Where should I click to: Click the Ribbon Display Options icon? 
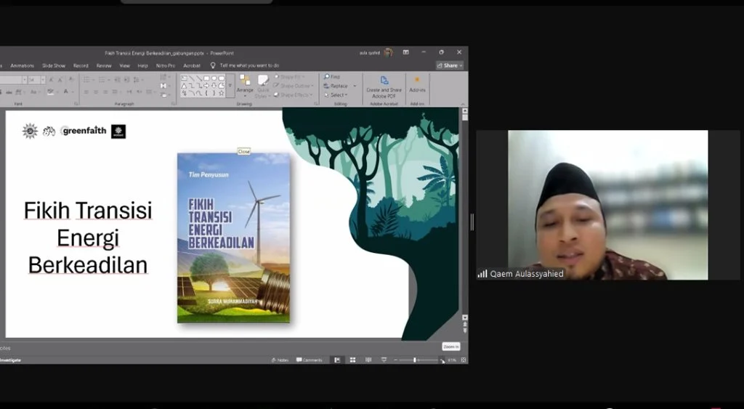click(x=405, y=52)
